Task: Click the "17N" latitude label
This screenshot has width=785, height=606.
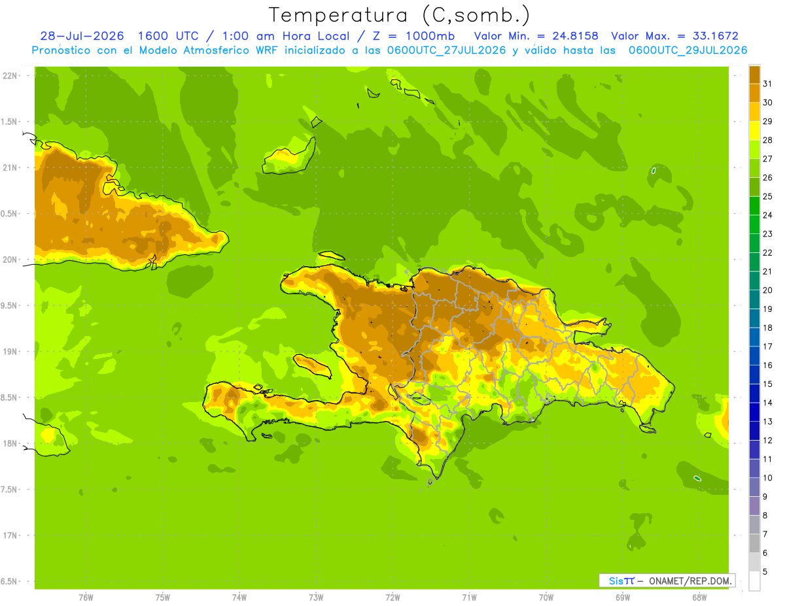Action: [11, 535]
